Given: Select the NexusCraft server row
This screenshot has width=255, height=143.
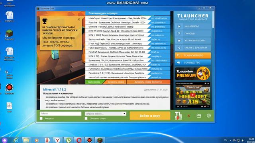Looking at the screenshot, I should (x=128, y=77).
